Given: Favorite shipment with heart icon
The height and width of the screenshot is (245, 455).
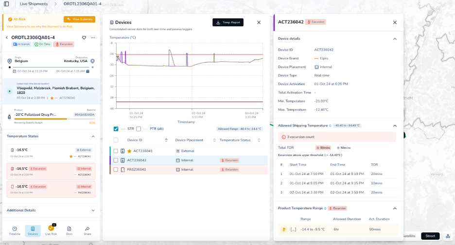Looking at the screenshot, I should (x=84, y=37).
